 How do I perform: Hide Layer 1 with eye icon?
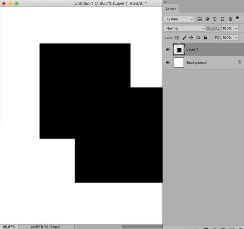point(168,49)
